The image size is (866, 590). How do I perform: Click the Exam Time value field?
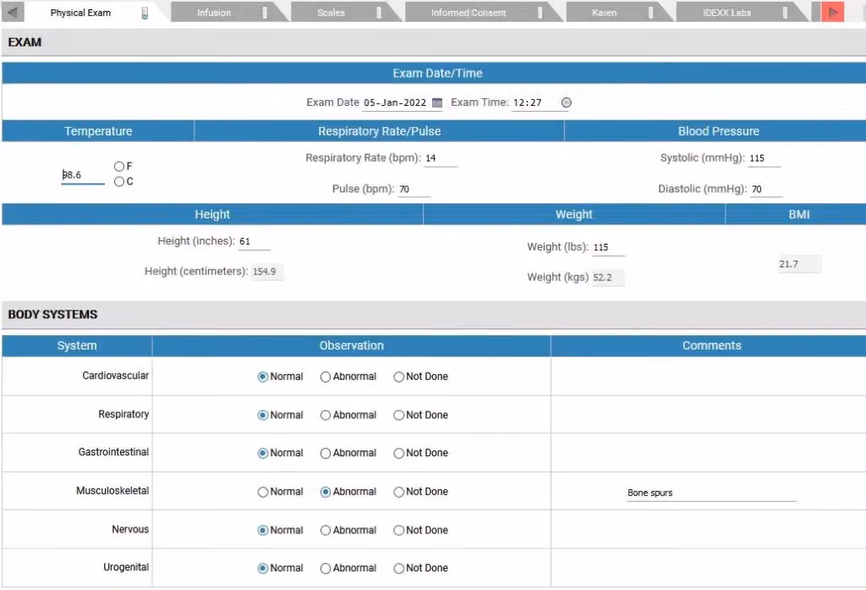534,103
